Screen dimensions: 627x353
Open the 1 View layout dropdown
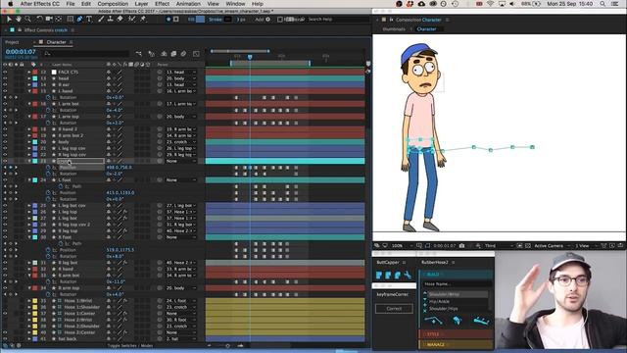[586, 246]
